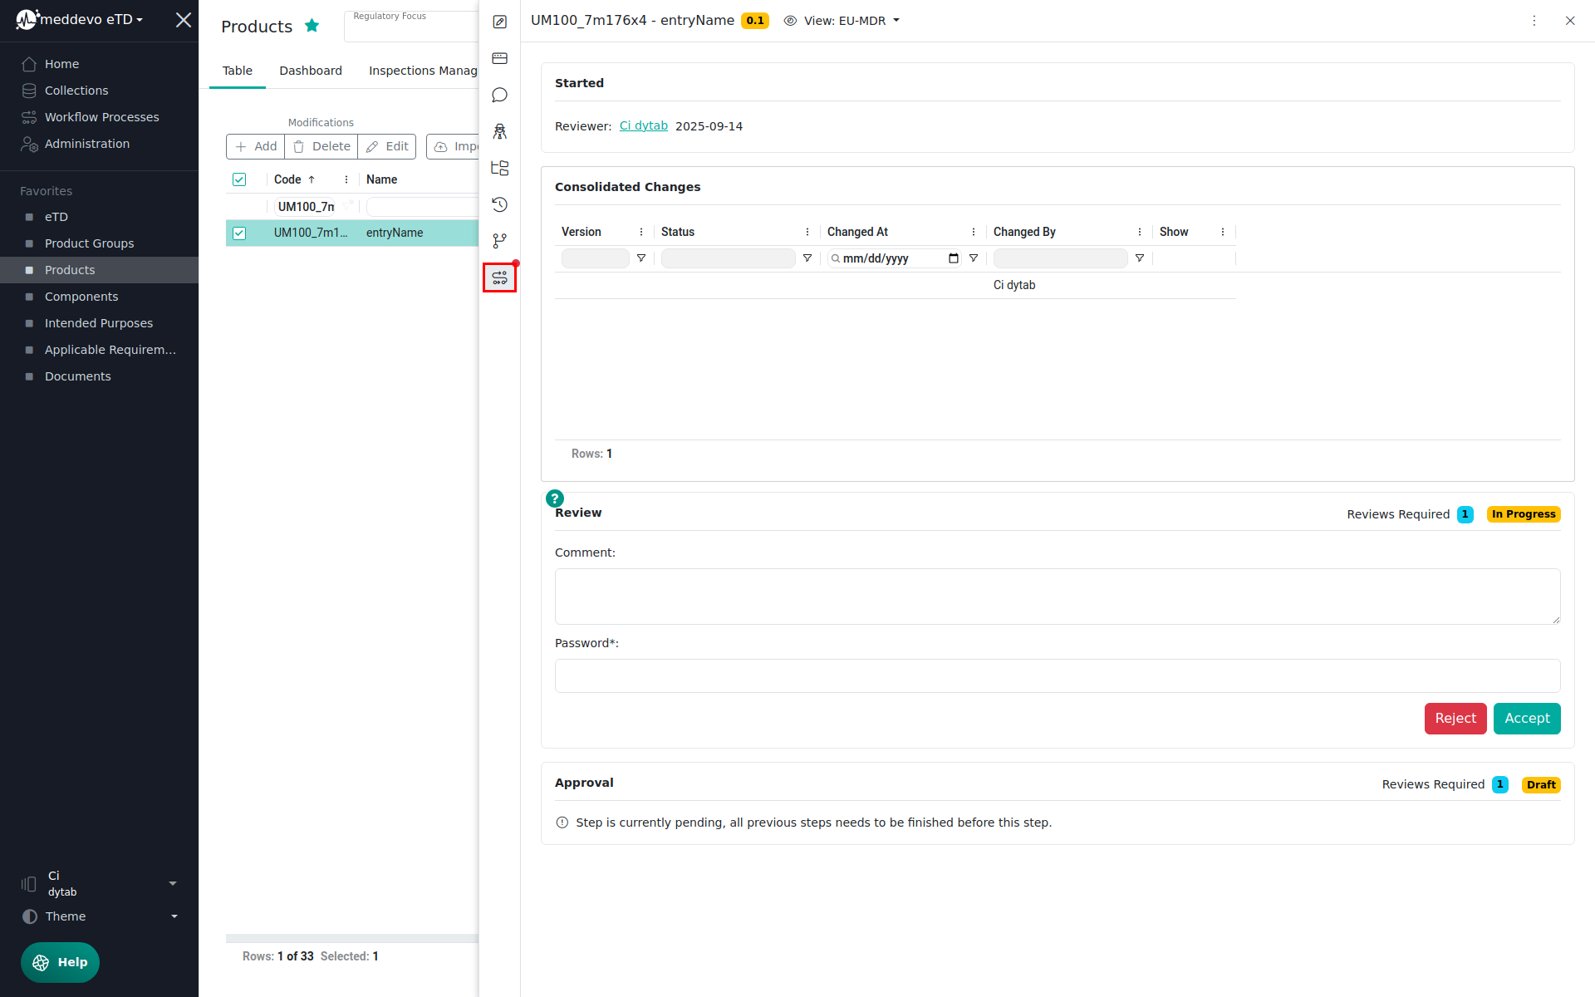Open the inspector person icon panel

pyautogui.click(x=499, y=131)
